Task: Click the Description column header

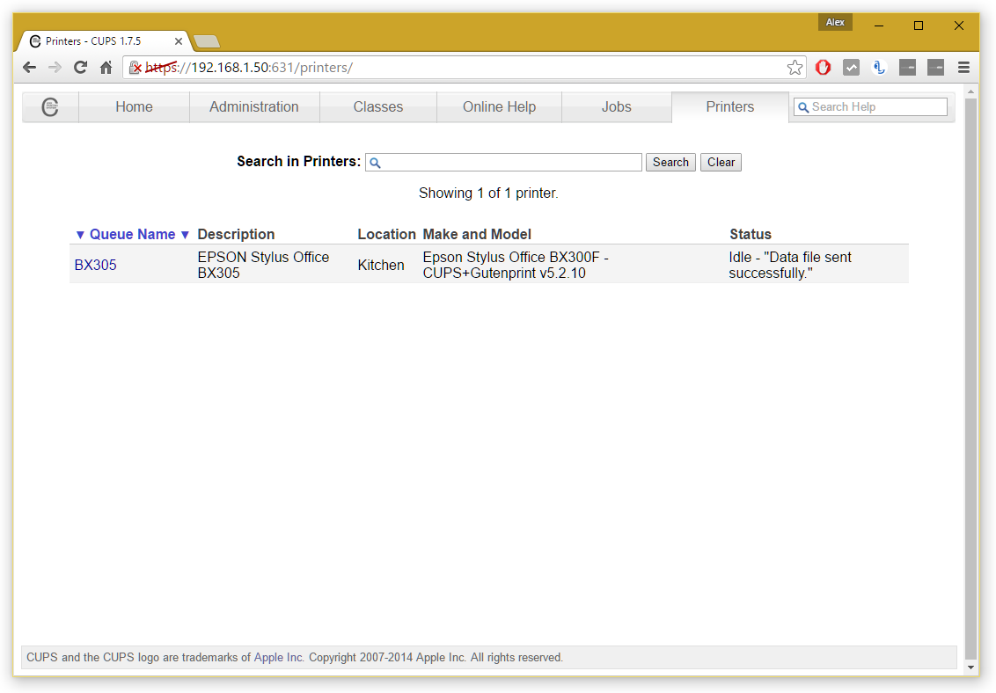Action: pyautogui.click(x=236, y=234)
